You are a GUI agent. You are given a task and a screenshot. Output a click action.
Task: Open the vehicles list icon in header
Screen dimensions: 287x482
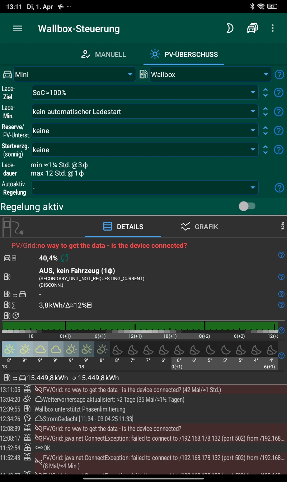tap(252, 28)
